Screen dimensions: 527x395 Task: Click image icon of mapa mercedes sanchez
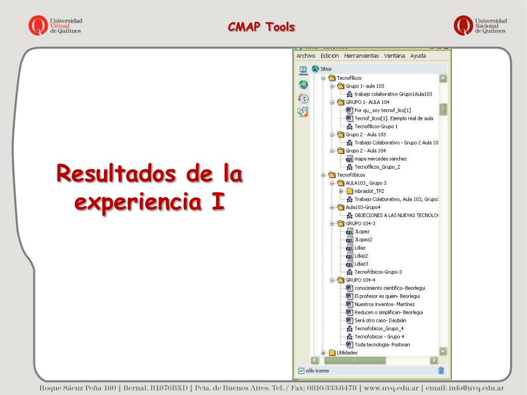coord(349,159)
